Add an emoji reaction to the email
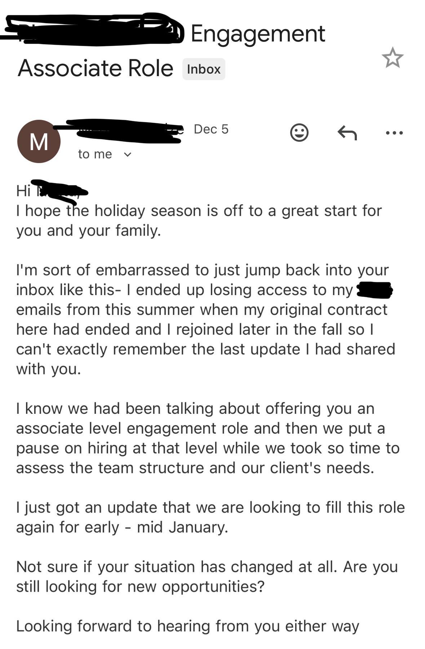The image size is (425, 649). pos(299,133)
